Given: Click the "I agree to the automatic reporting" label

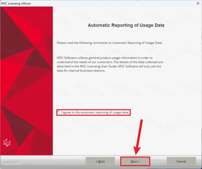Looking at the screenshot, I should (x=95, y=113).
